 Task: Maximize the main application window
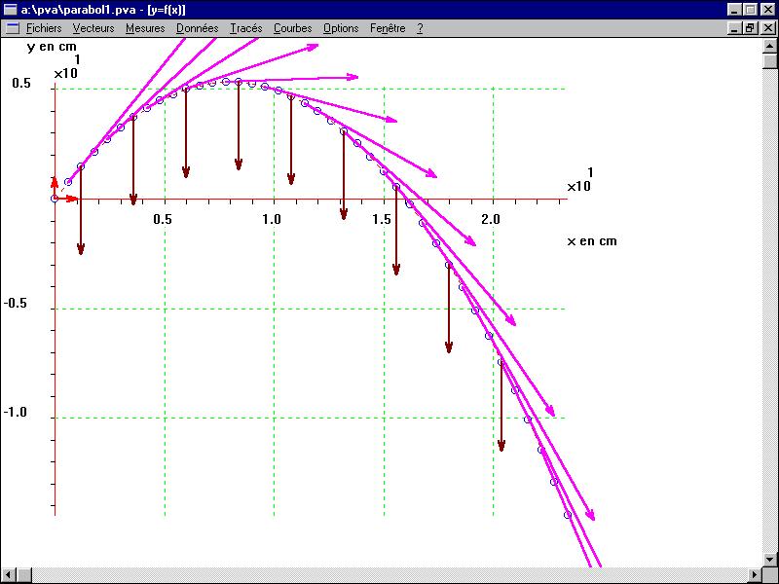coord(750,10)
